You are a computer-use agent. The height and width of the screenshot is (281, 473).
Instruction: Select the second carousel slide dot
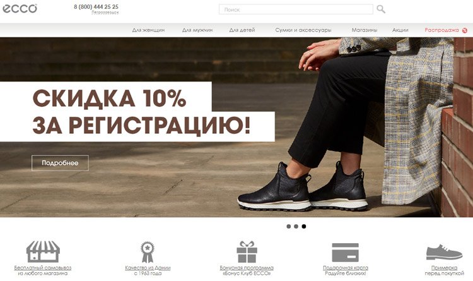pos(296,226)
